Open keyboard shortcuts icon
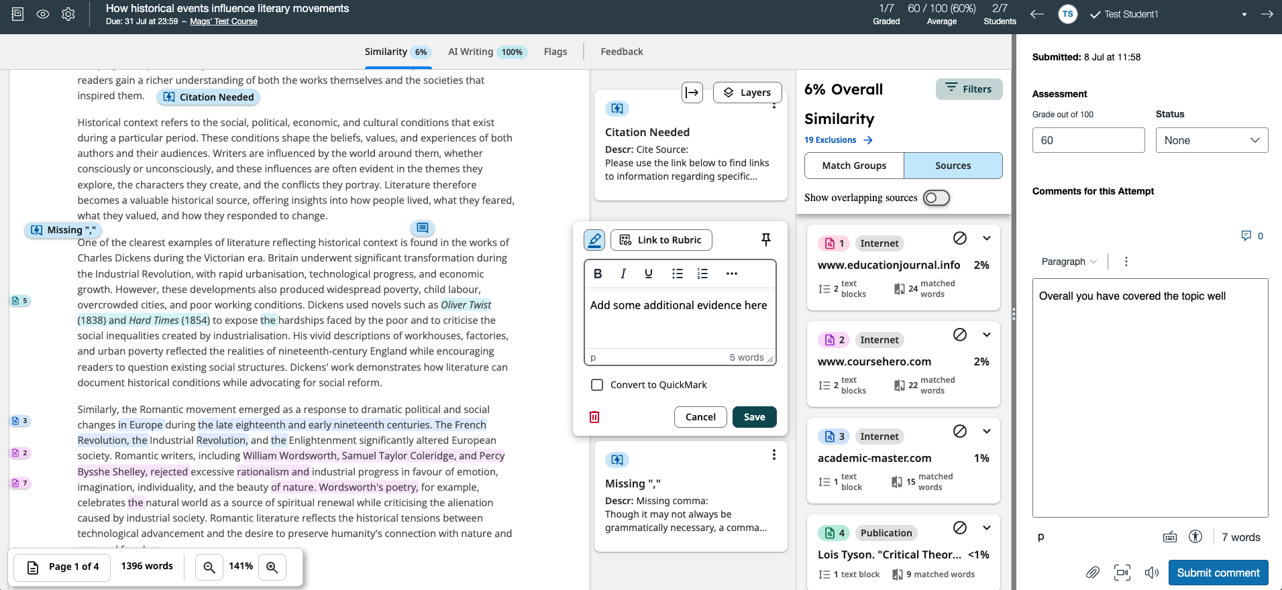The height and width of the screenshot is (590, 1282). click(x=1170, y=537)
